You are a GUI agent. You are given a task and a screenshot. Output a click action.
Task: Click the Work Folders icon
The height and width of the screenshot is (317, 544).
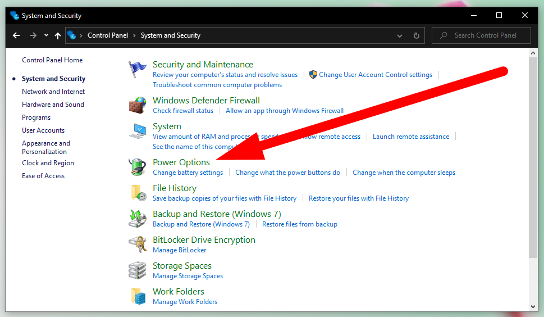pos(139,296)
